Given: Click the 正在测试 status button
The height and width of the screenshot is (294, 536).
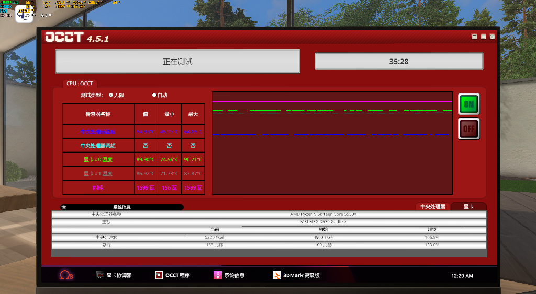Looking at the screenshot, I should click(x=178, y=62).
